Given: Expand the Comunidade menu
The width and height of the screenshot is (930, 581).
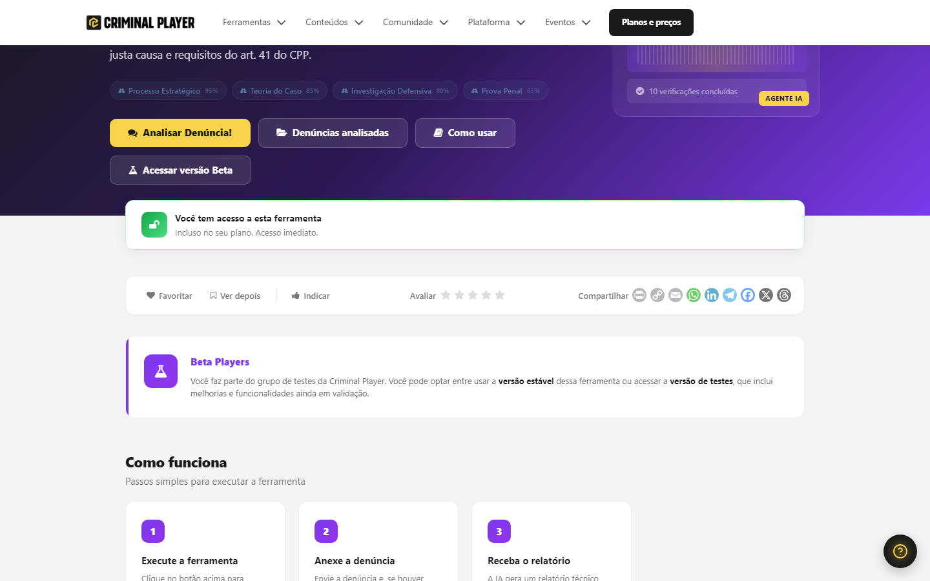Looking at the screenshot, I should (415, 23).
